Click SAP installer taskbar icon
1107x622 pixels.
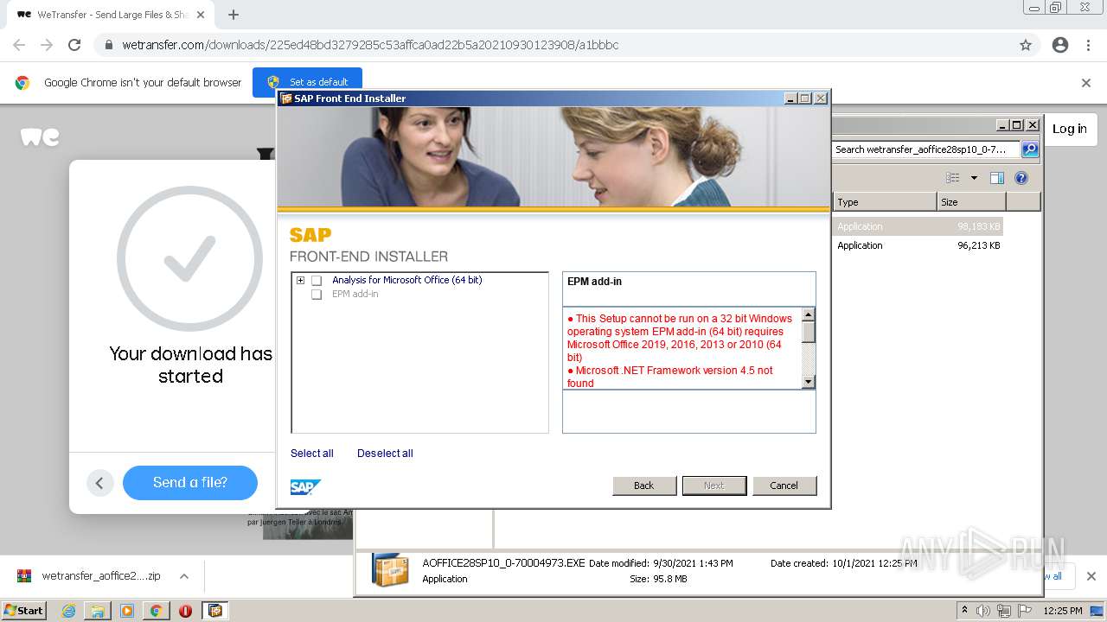[215, 611]
